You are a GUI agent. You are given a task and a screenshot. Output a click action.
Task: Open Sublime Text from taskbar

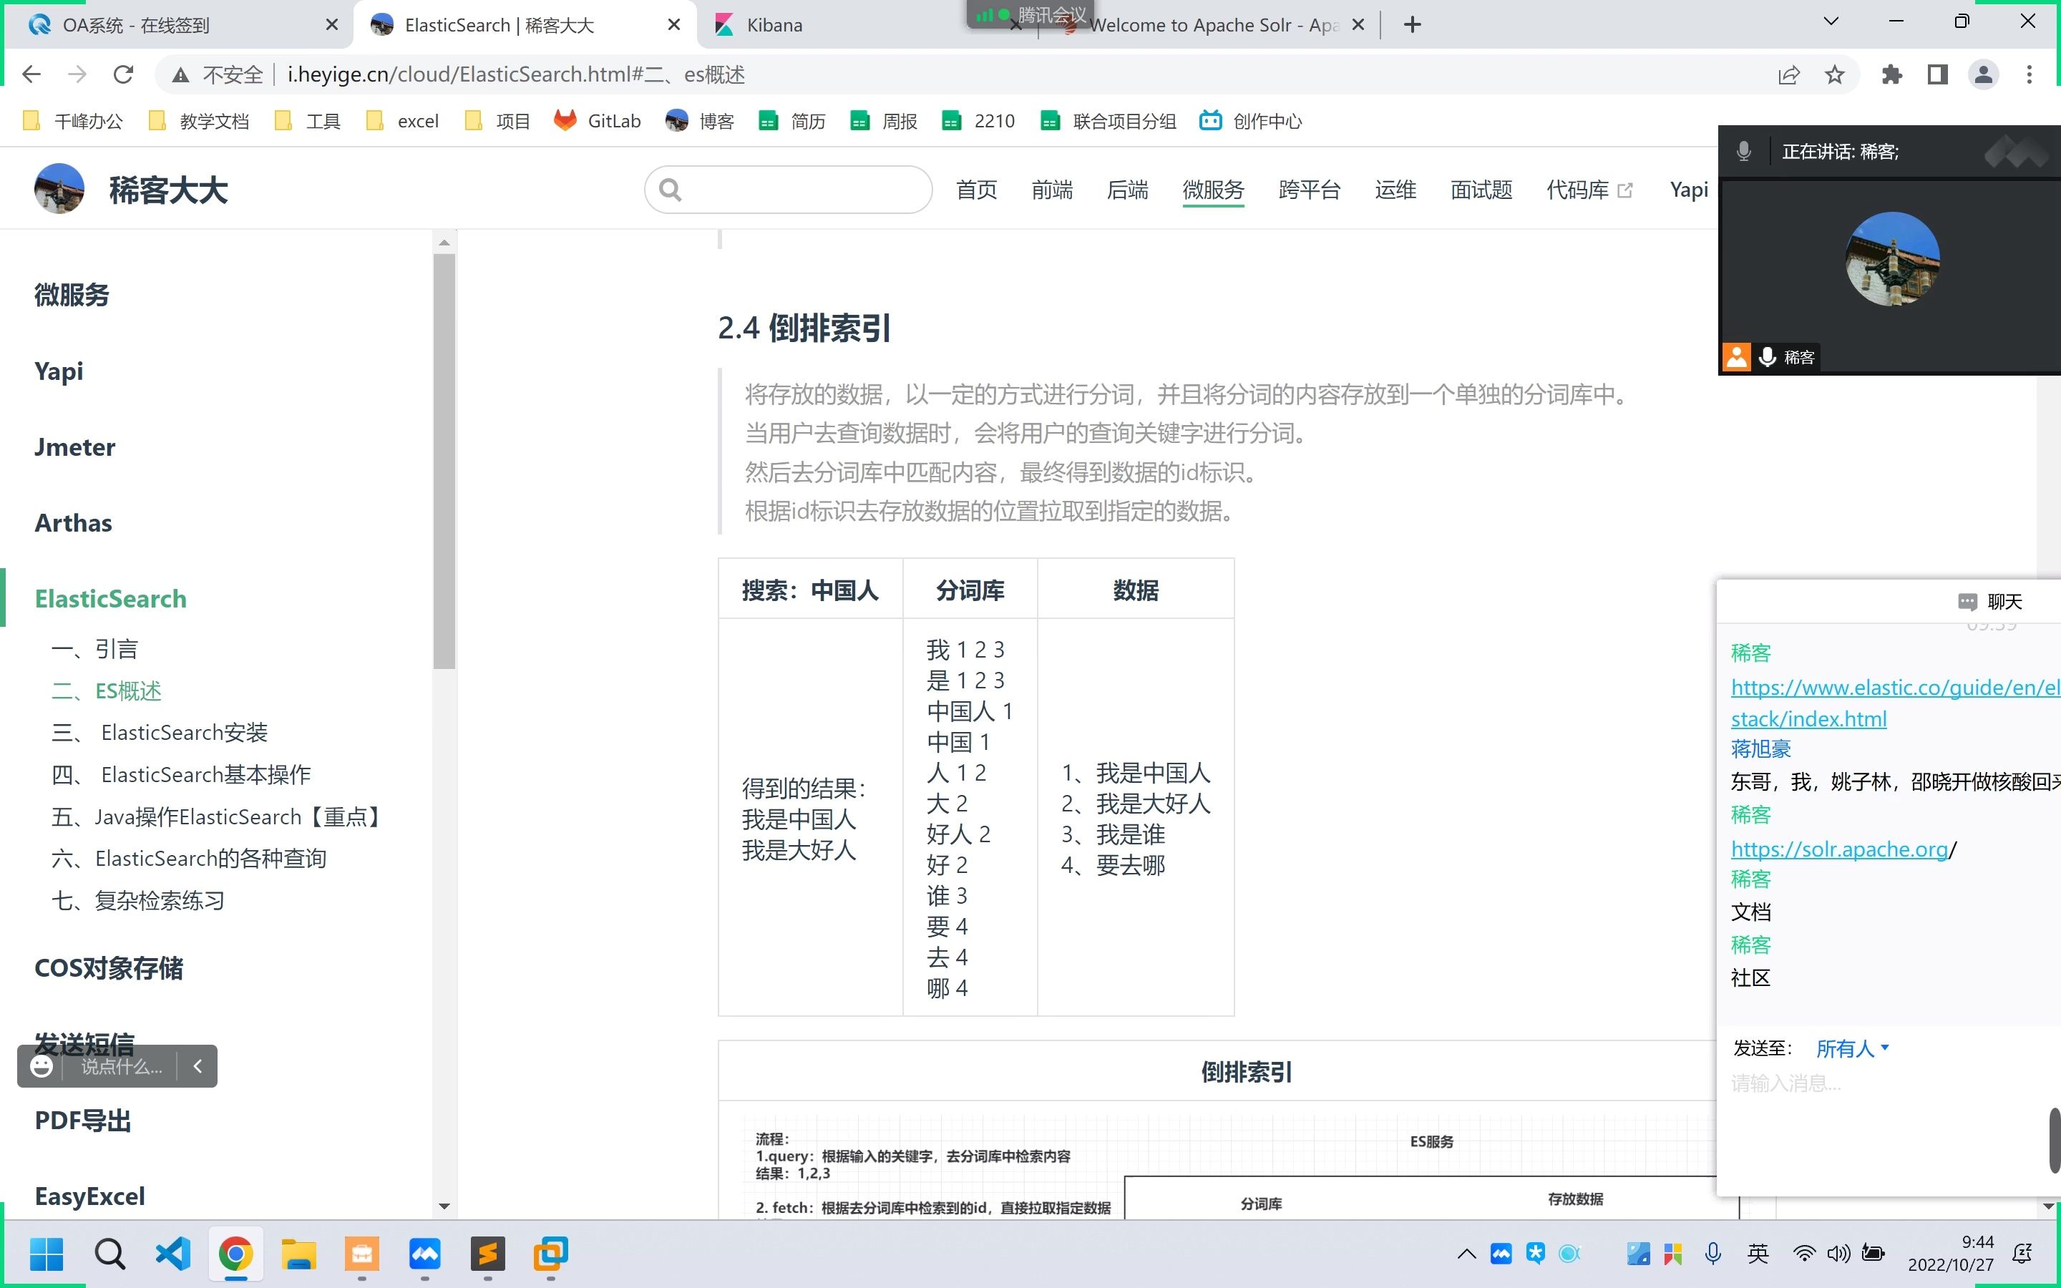[x=488, y=1254]
